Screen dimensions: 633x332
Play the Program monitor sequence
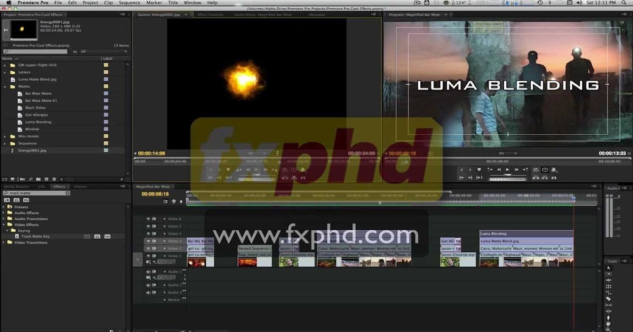coord(507,170)
